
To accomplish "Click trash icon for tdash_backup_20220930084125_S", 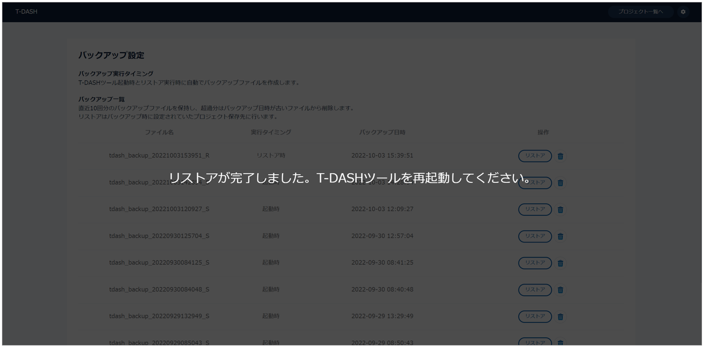I will click(x=560, y=263).
